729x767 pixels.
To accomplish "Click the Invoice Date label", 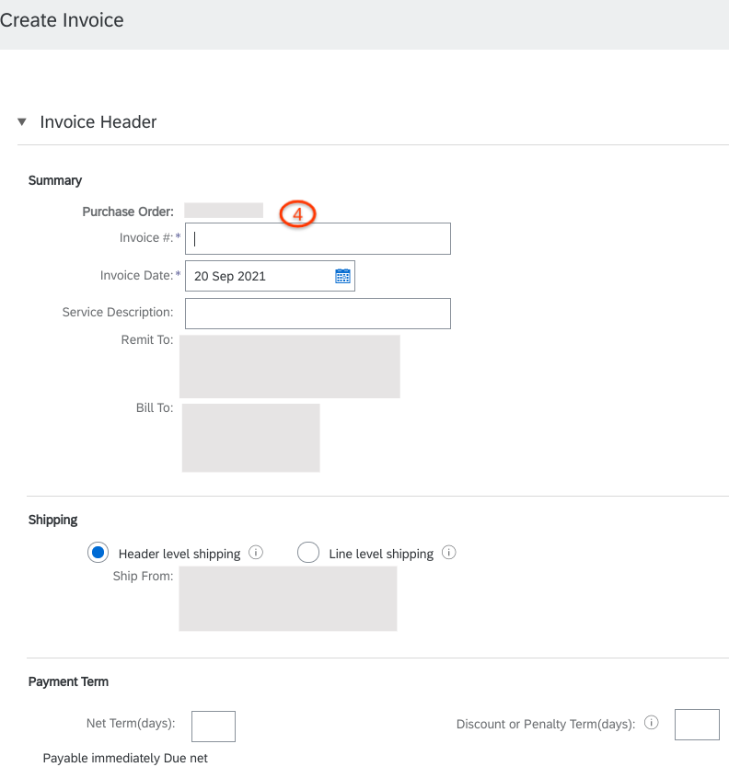I will point(136,275).
